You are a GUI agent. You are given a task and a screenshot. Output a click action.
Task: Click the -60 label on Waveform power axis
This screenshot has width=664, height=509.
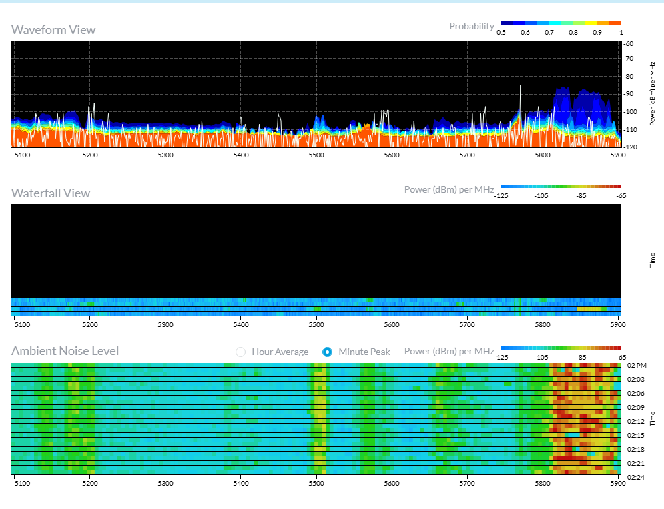point(628,44)
